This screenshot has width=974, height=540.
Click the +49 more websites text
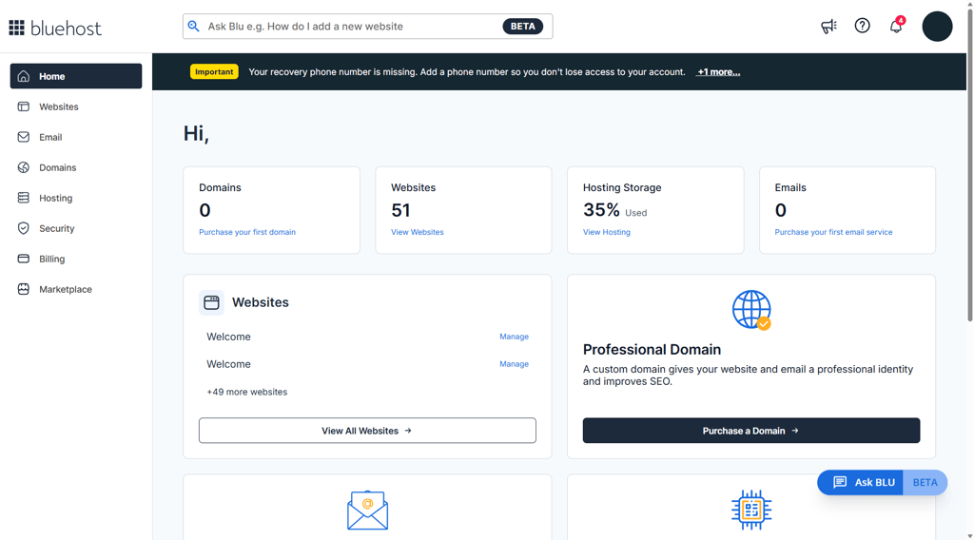click(247, 392)
